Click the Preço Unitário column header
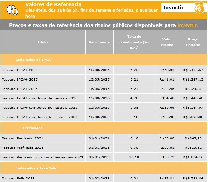This screenshot has height=182, width=208. pos(193,42)
